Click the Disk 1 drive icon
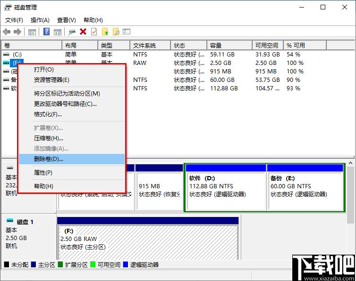The image size is (356, 281). point(10,220)
